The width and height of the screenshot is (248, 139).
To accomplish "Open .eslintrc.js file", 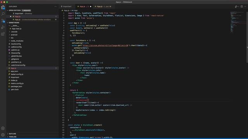I will pos(15,50).
